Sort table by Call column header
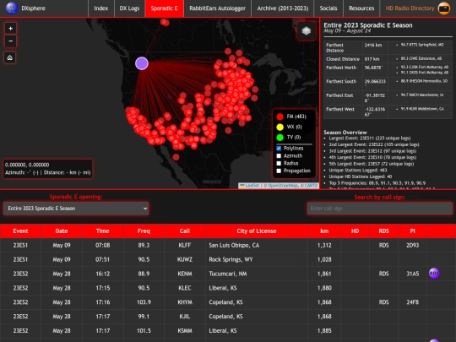This screenshot has width=456, height=342. tap(185, 231)
